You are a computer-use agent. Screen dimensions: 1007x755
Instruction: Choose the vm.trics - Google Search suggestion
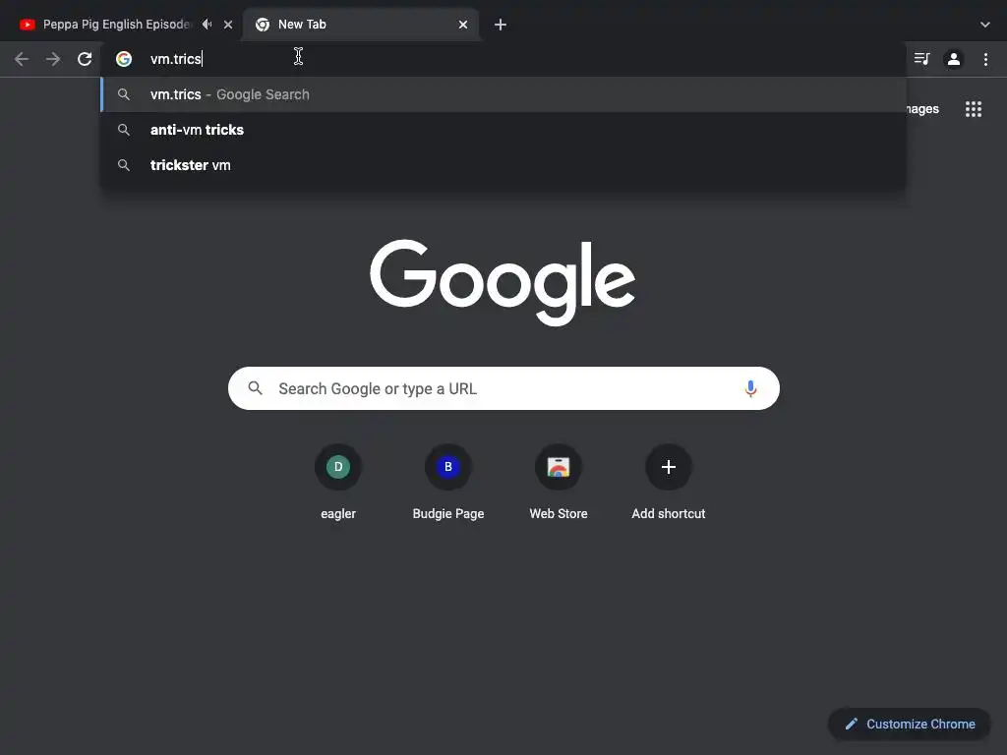click(503, 94)
